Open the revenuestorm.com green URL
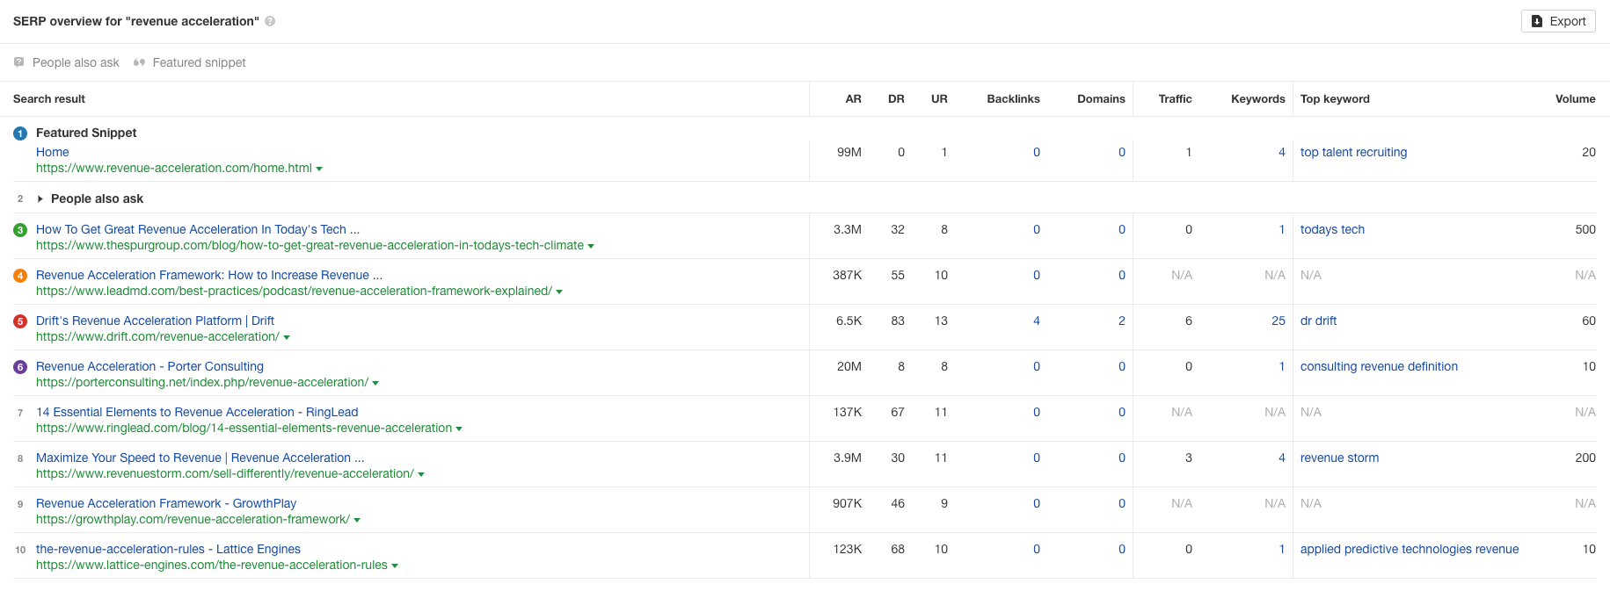 [225, 473]
